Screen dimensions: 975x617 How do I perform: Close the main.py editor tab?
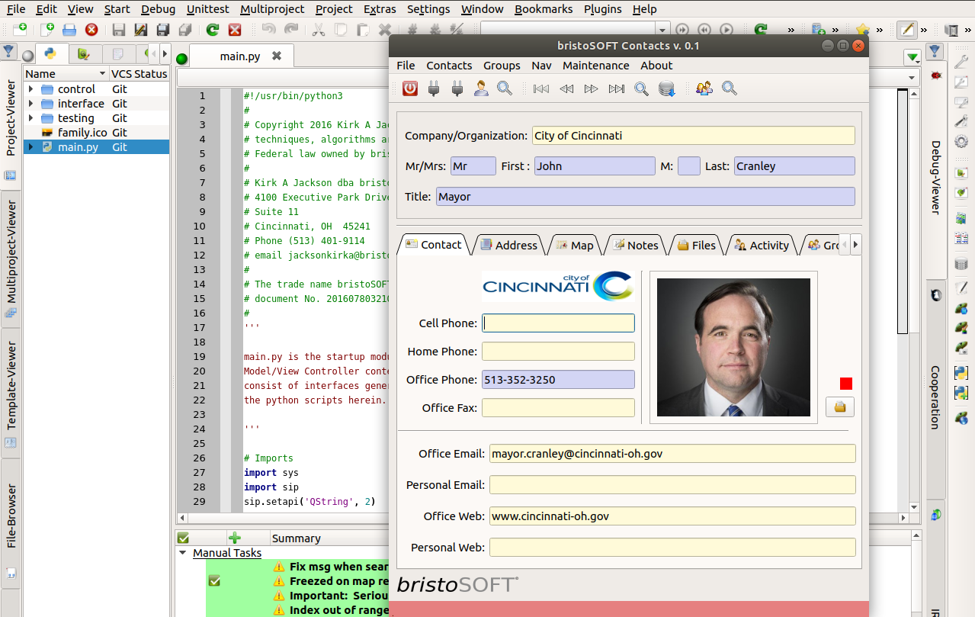(277, 56)
